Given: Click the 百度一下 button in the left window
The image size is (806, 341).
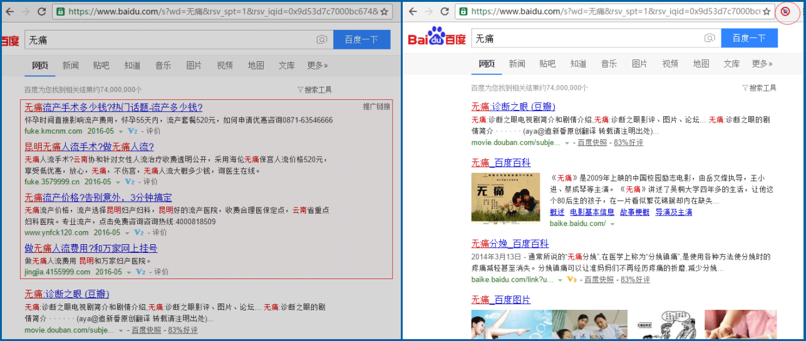Looking at the screenshot, I should 362,39.
